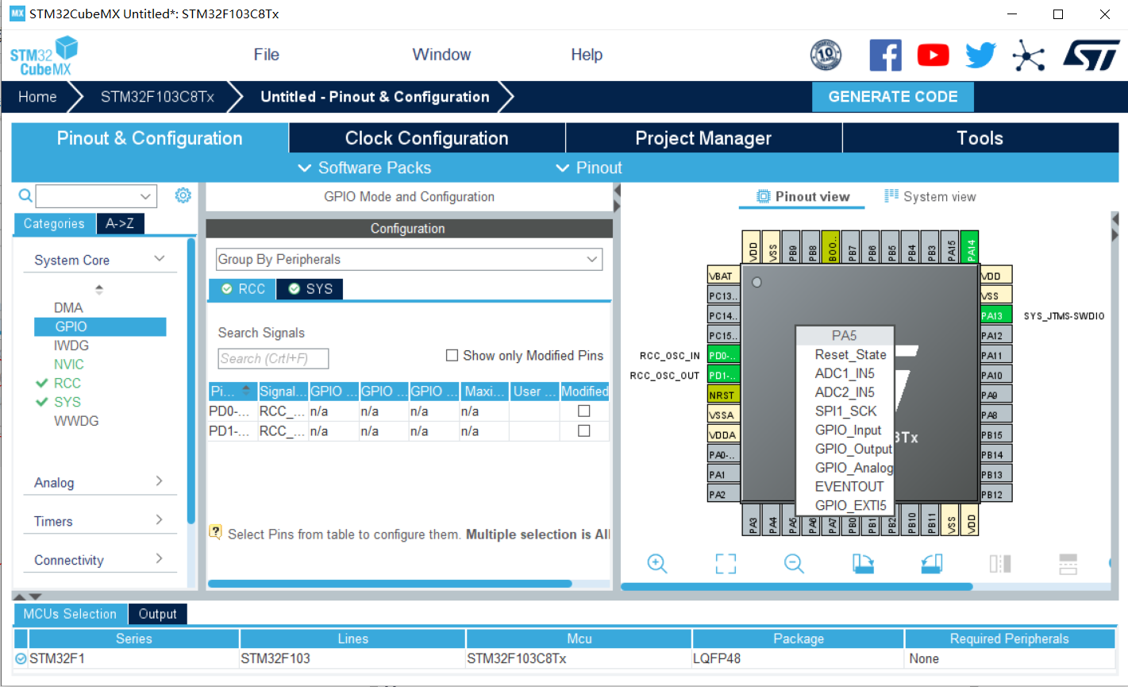The height and width of the screenshot is (687, 1128).
Task: Click the STM32CubeMX logo
Action: pos(44,56)
